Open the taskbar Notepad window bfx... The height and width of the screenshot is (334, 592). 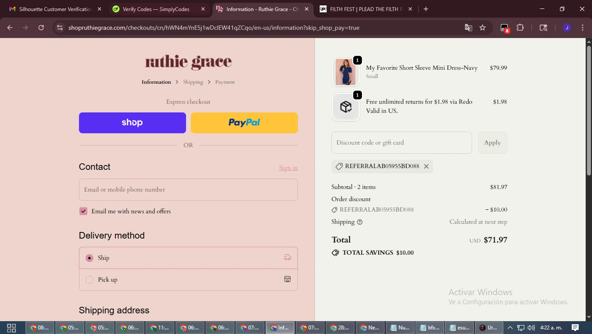(x=430, y=328)
